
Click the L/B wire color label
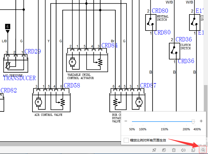pyautogui.click(x=4, y=41)
